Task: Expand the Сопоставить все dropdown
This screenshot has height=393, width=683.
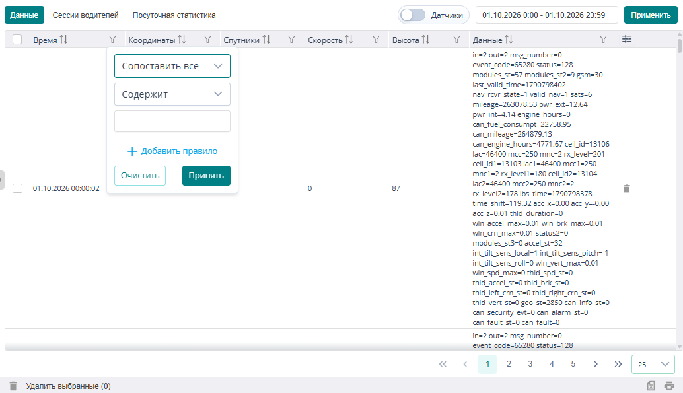Action: (x=172, y=66)
